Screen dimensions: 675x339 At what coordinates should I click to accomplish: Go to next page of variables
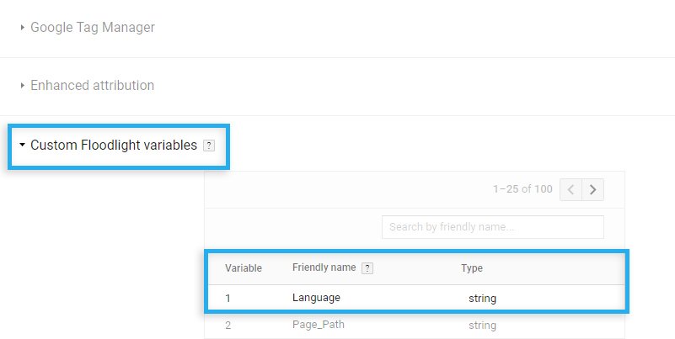pyautogui.click(x=592, y=189)
